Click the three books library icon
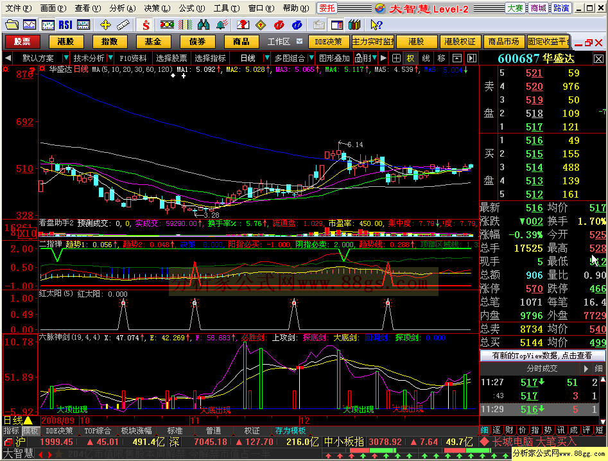This screenshot has width=608, height=461. coord(354,25)
